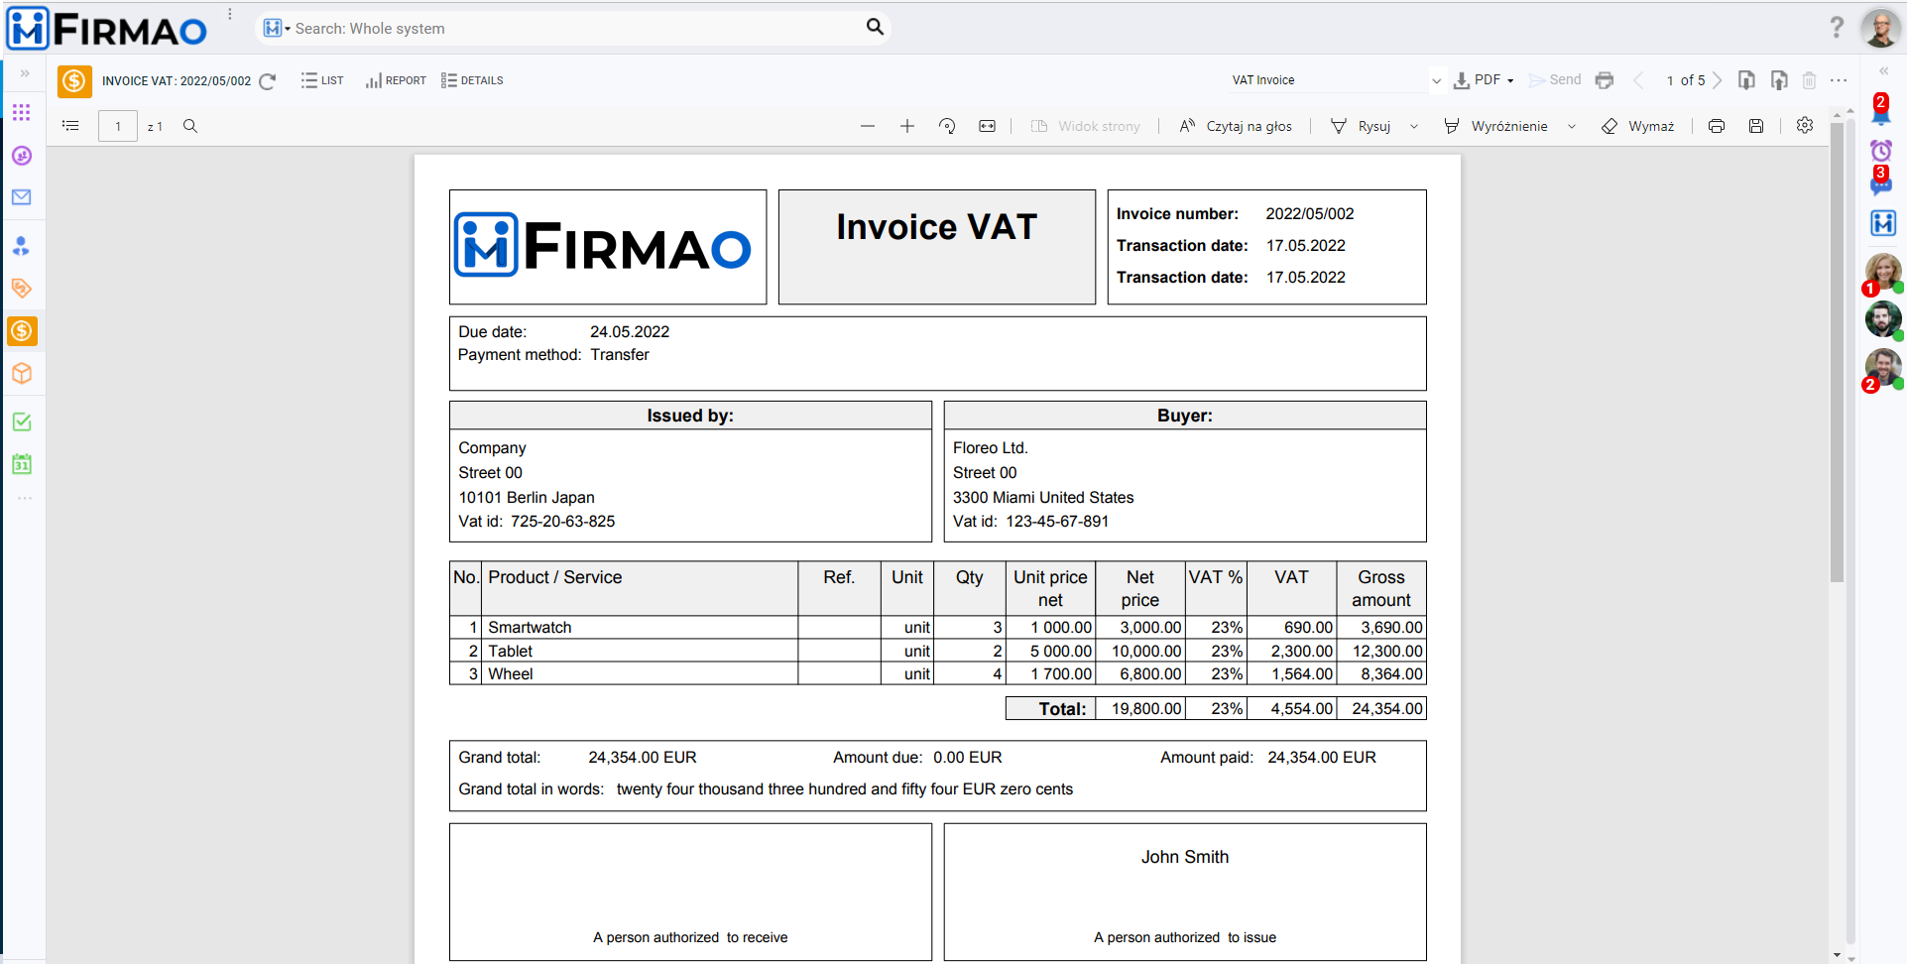Select the Czytaj na głos tool
The image size is (1907, 964).
[1235, 126]
